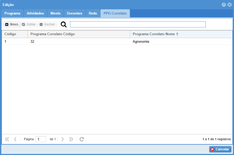
Task: Switch to the Níveis tab
Action: [55, 13]
